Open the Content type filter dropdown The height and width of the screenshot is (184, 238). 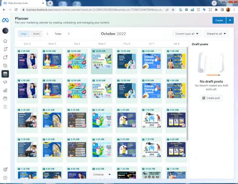[x=187, y=34]
